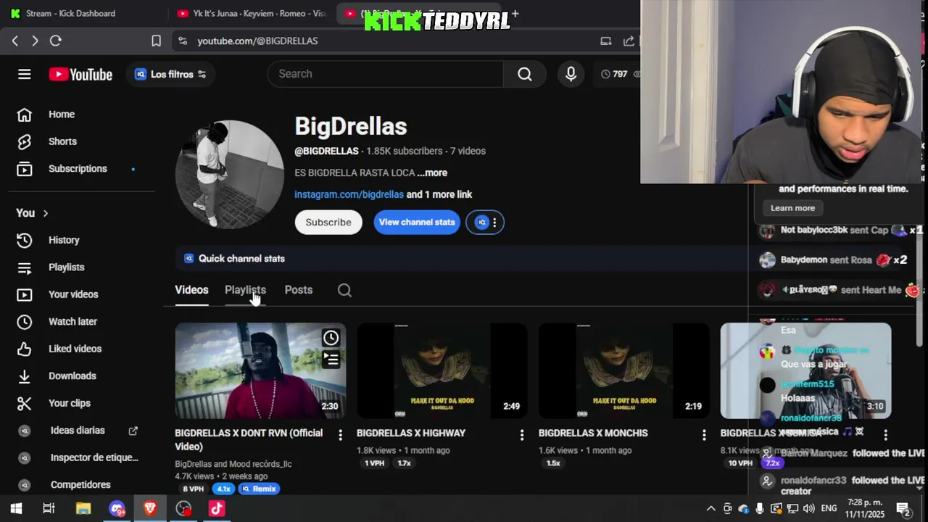Viewport: 928px width, 522px height.
Task: Click Learn more in chat panel
Action: click(792, 208)
